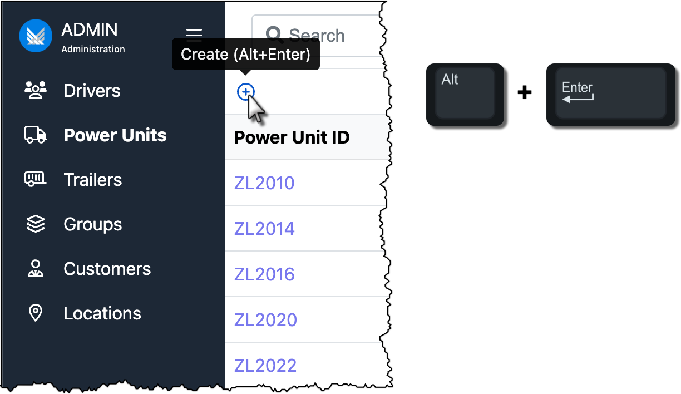Navigate to Customers
This screenshot has width=681, height=394.
(107, 269)
